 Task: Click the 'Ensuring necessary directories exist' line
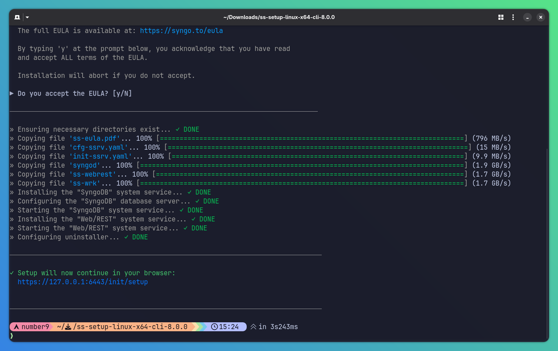click(104, 130)
